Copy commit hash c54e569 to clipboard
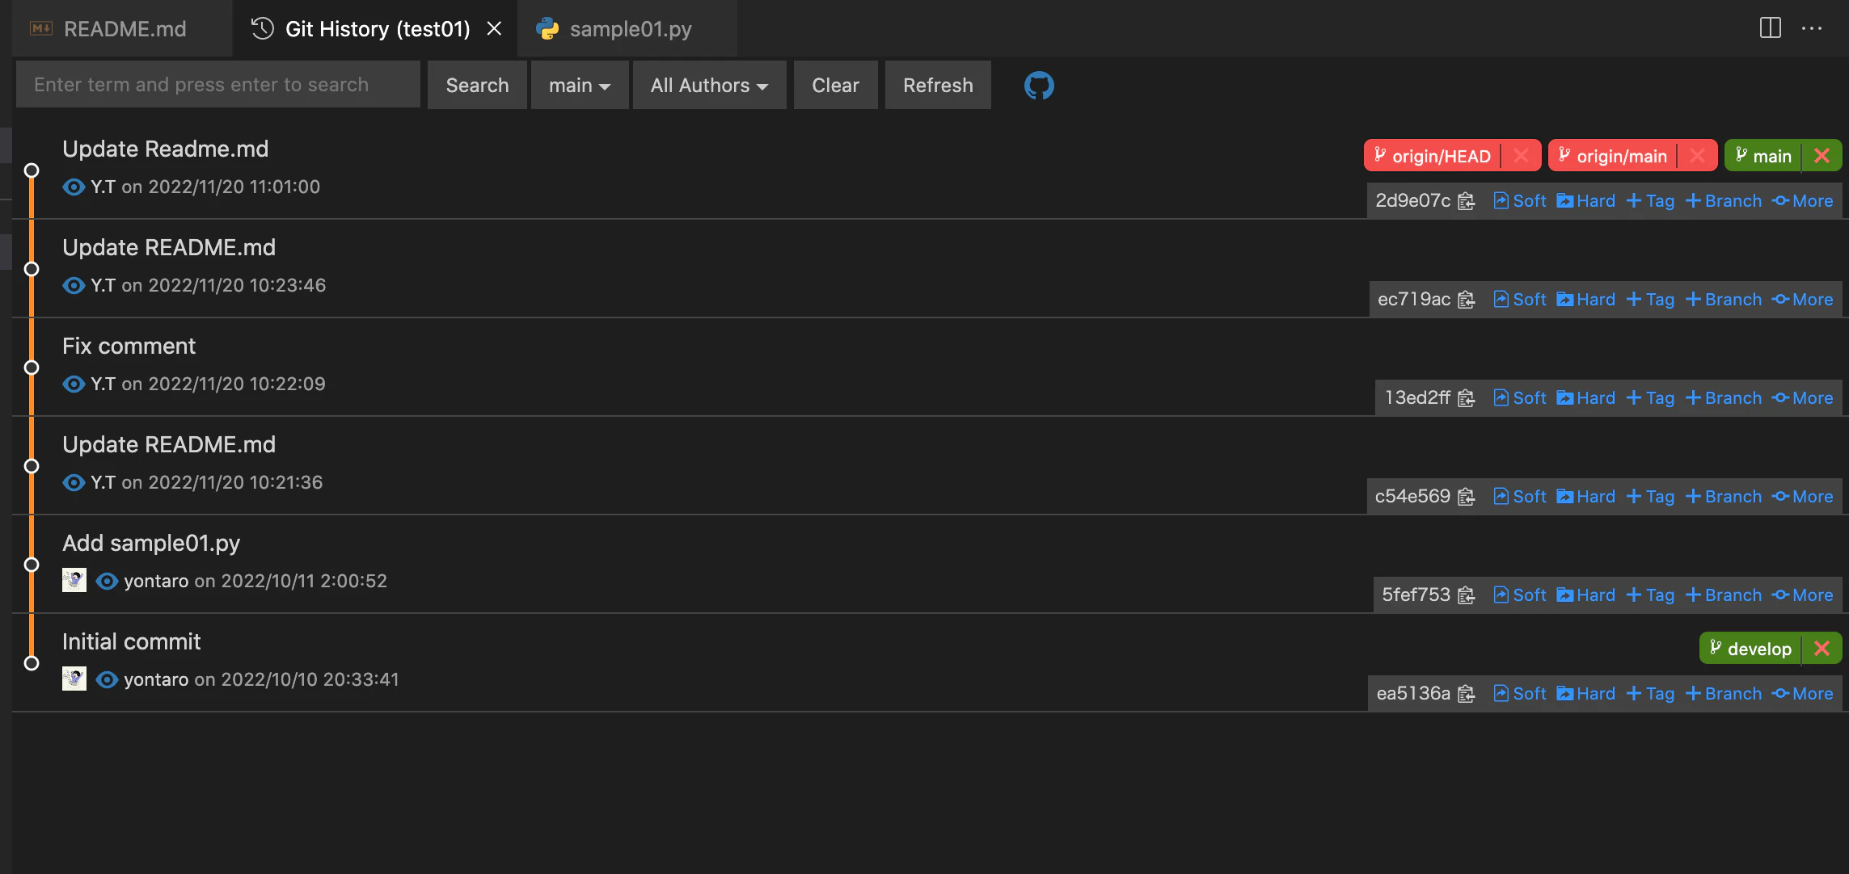The image size is (1849, 874). click(x=1467, y=497)
